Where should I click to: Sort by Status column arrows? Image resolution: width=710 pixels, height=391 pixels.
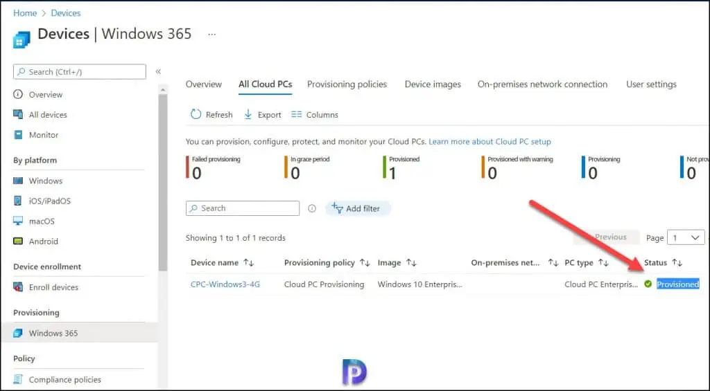click(677, 262)
